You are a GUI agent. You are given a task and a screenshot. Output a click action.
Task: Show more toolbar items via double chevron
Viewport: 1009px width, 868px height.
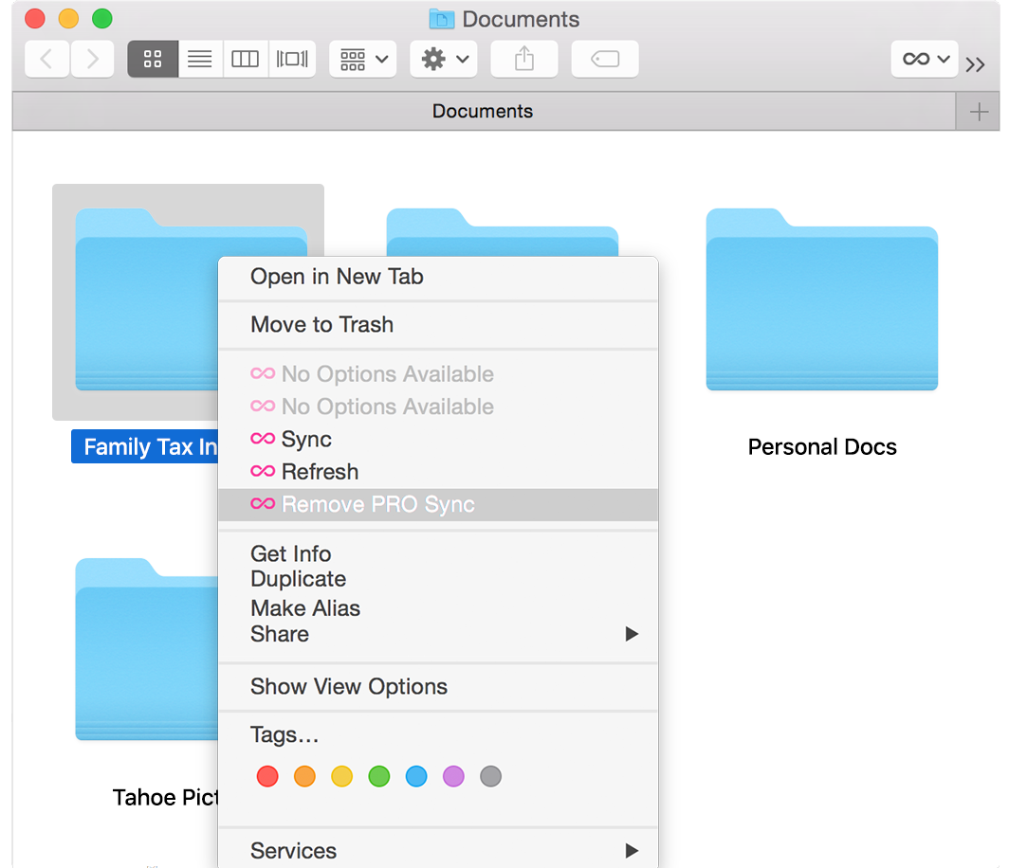click(975, 64)
